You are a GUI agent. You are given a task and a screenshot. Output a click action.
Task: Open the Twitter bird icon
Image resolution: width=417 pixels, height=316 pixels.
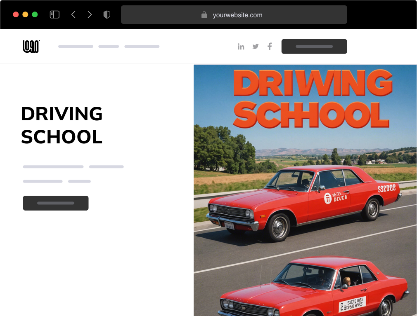pyautogui.click(x=256, y=47)
